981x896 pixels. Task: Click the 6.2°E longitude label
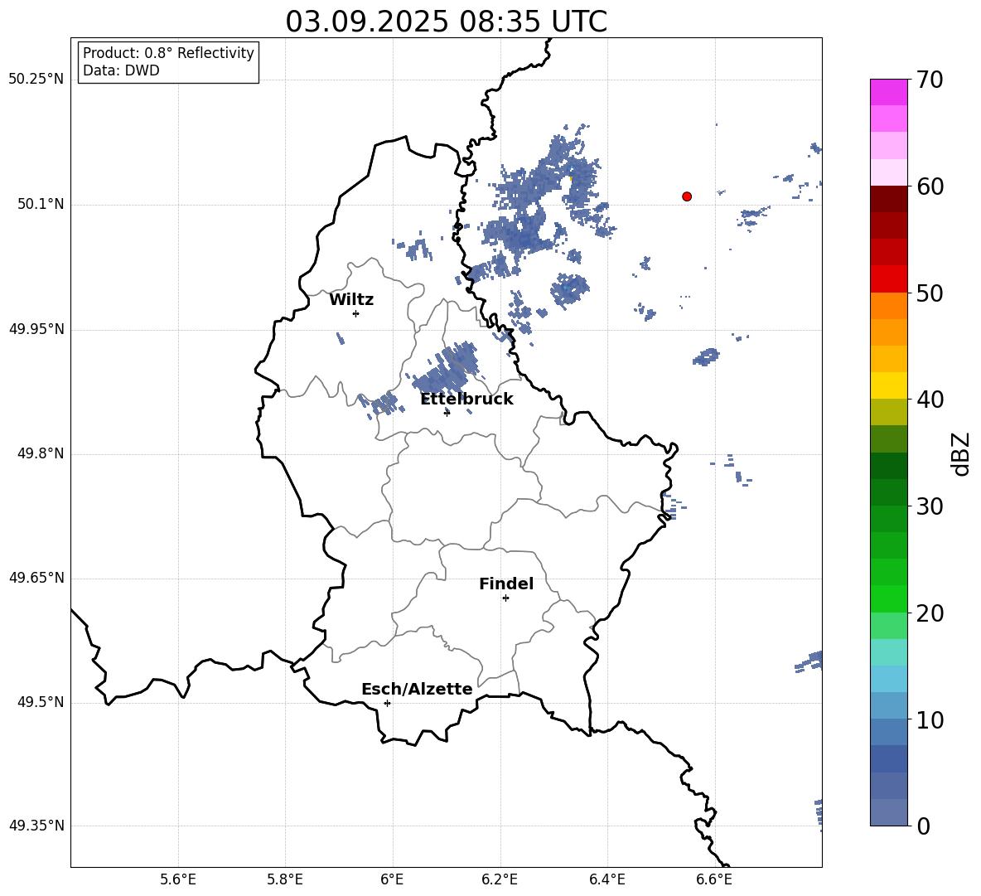point(500,879)
